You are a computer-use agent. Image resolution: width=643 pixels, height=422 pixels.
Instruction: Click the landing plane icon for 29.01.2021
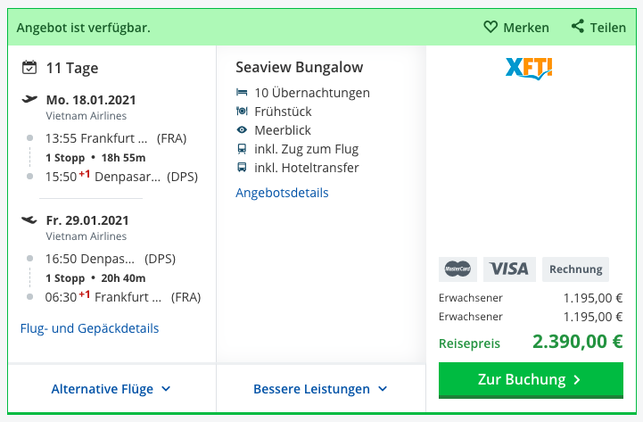pos(29,220)
